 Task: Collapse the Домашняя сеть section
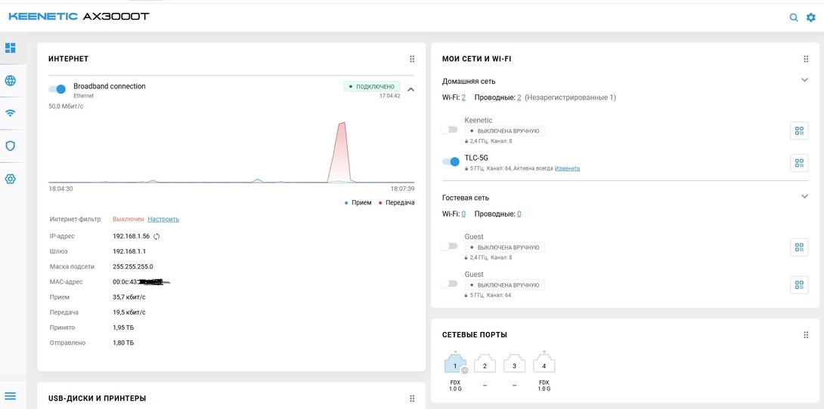pyautogui.click(x=804, y=80)
